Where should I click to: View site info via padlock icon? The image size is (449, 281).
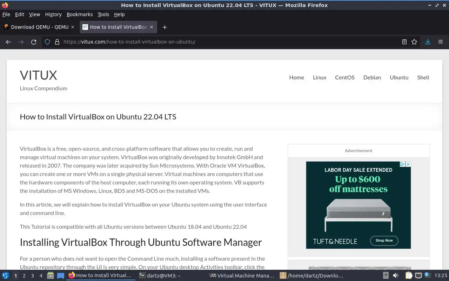pos(57,42)
